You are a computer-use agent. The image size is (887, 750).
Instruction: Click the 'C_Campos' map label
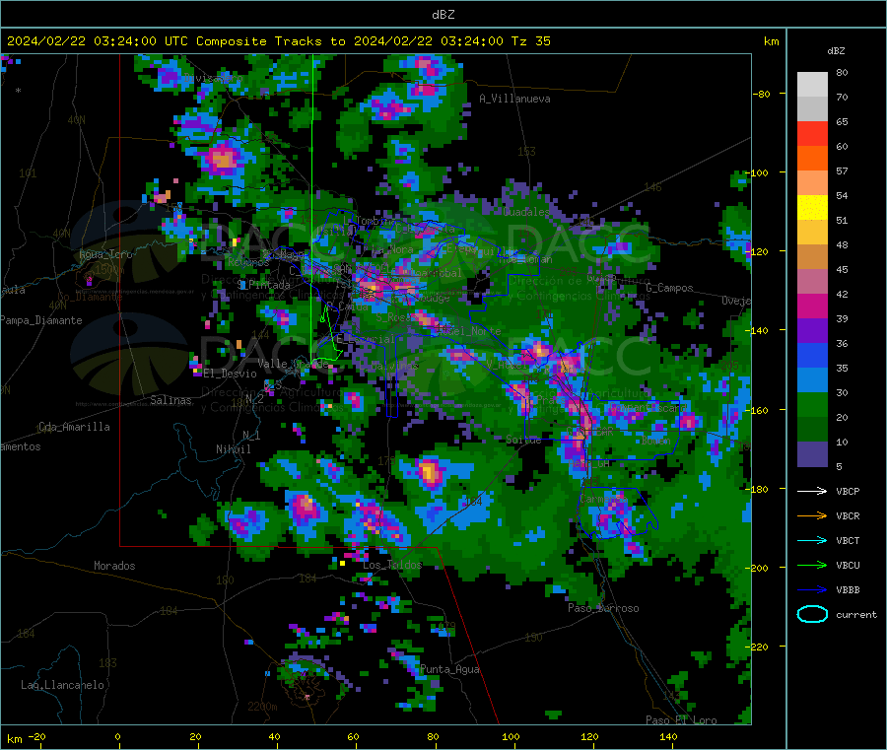[670, 288]
